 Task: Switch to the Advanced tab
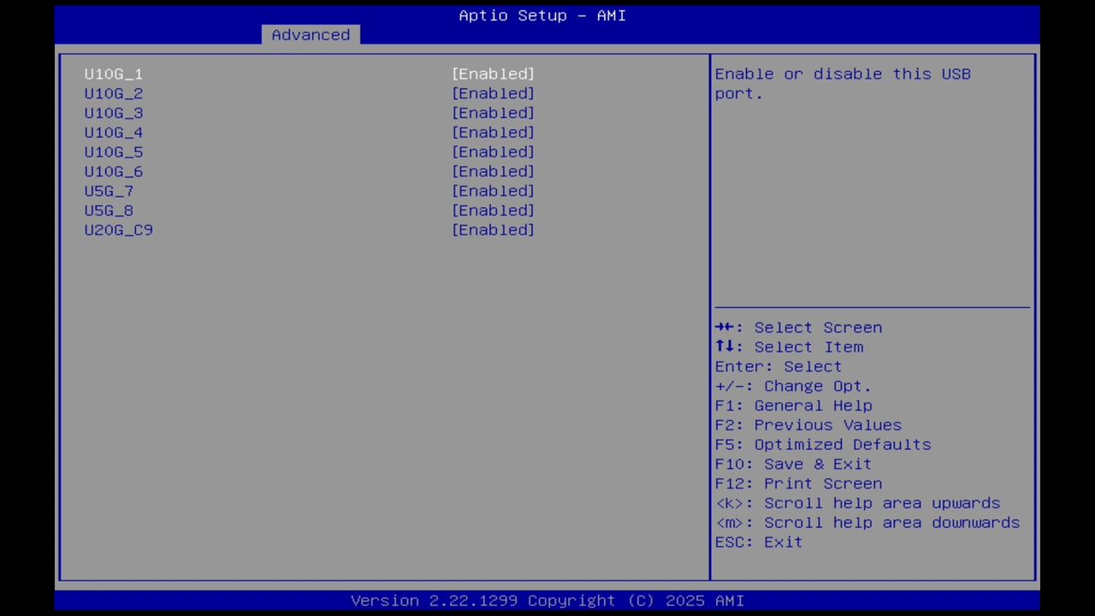click(x=311, y=34)
